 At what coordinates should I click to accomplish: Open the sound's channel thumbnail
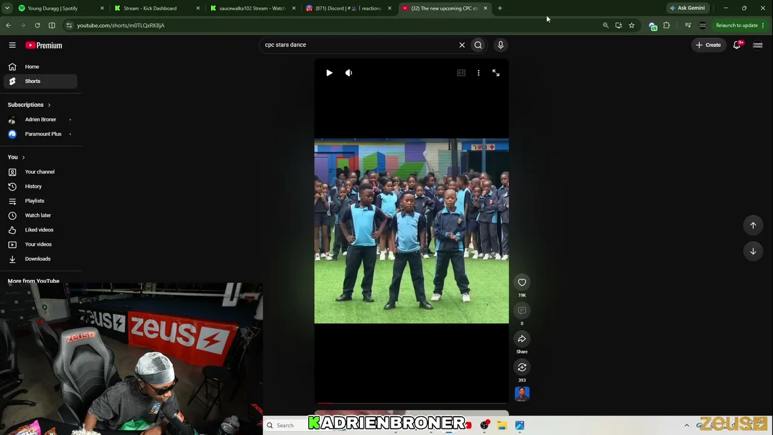point(522,394)
